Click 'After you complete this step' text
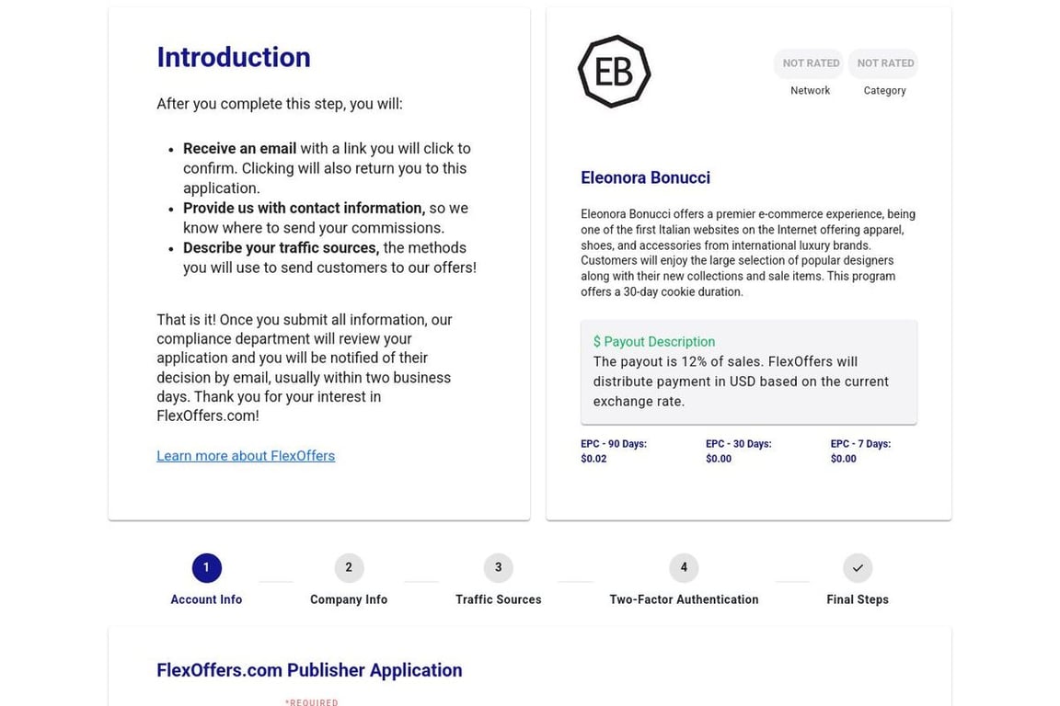 (279, 104)
